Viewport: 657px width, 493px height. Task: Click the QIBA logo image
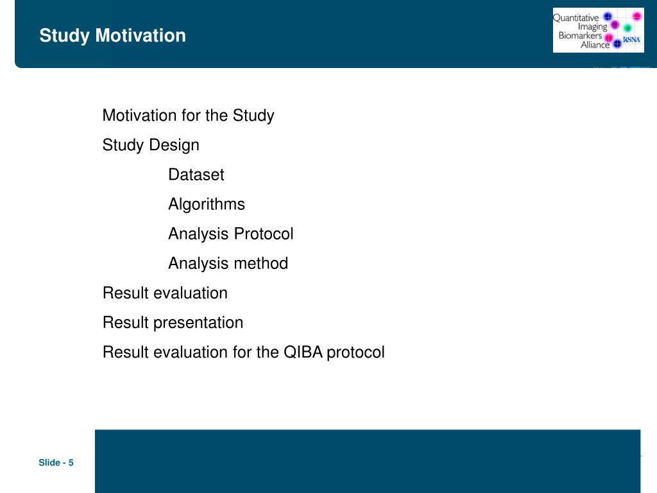point(599,30)
